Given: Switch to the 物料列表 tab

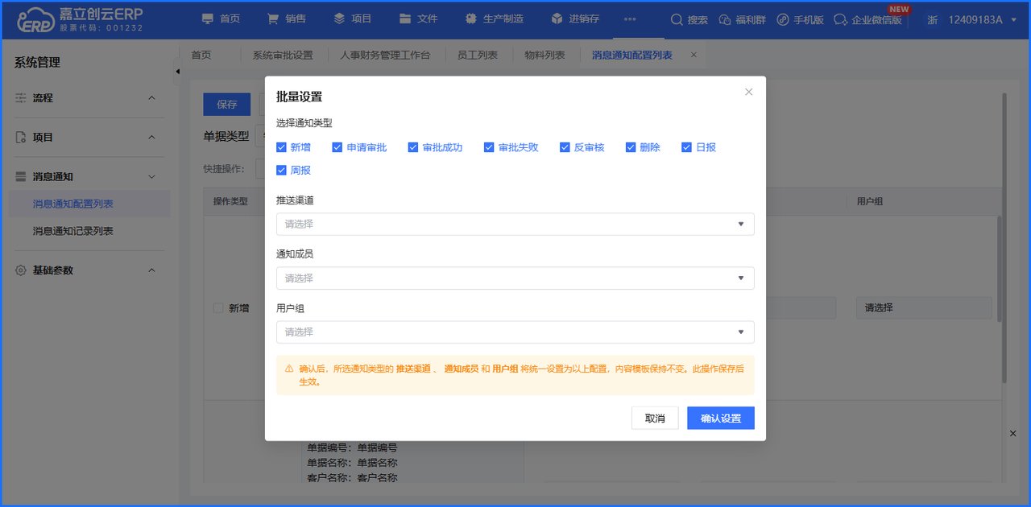Looking at the screenshot, I should click(544, 55).
